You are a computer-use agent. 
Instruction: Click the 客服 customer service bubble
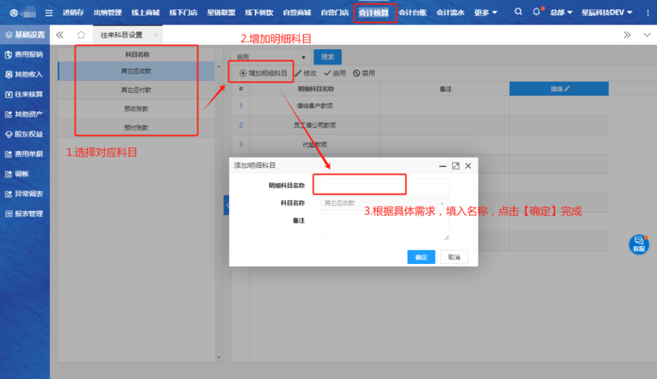coord(638,244)
